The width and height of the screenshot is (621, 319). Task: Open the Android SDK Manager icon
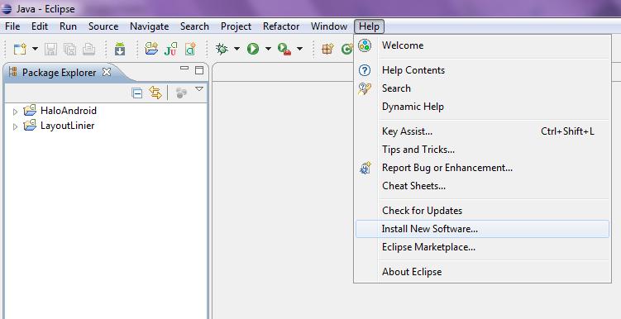pos(120,49)
